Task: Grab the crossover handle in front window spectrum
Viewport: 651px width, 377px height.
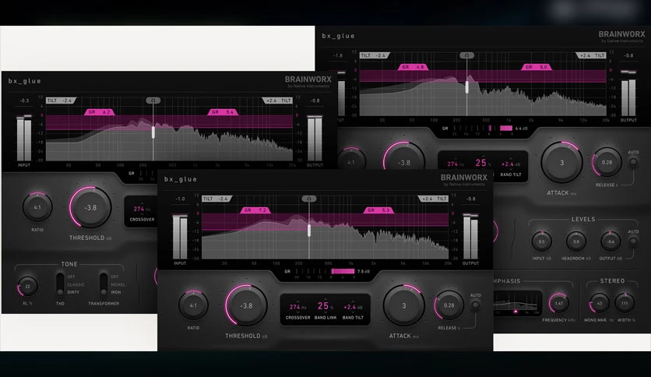Action: [x=309, y=230]
